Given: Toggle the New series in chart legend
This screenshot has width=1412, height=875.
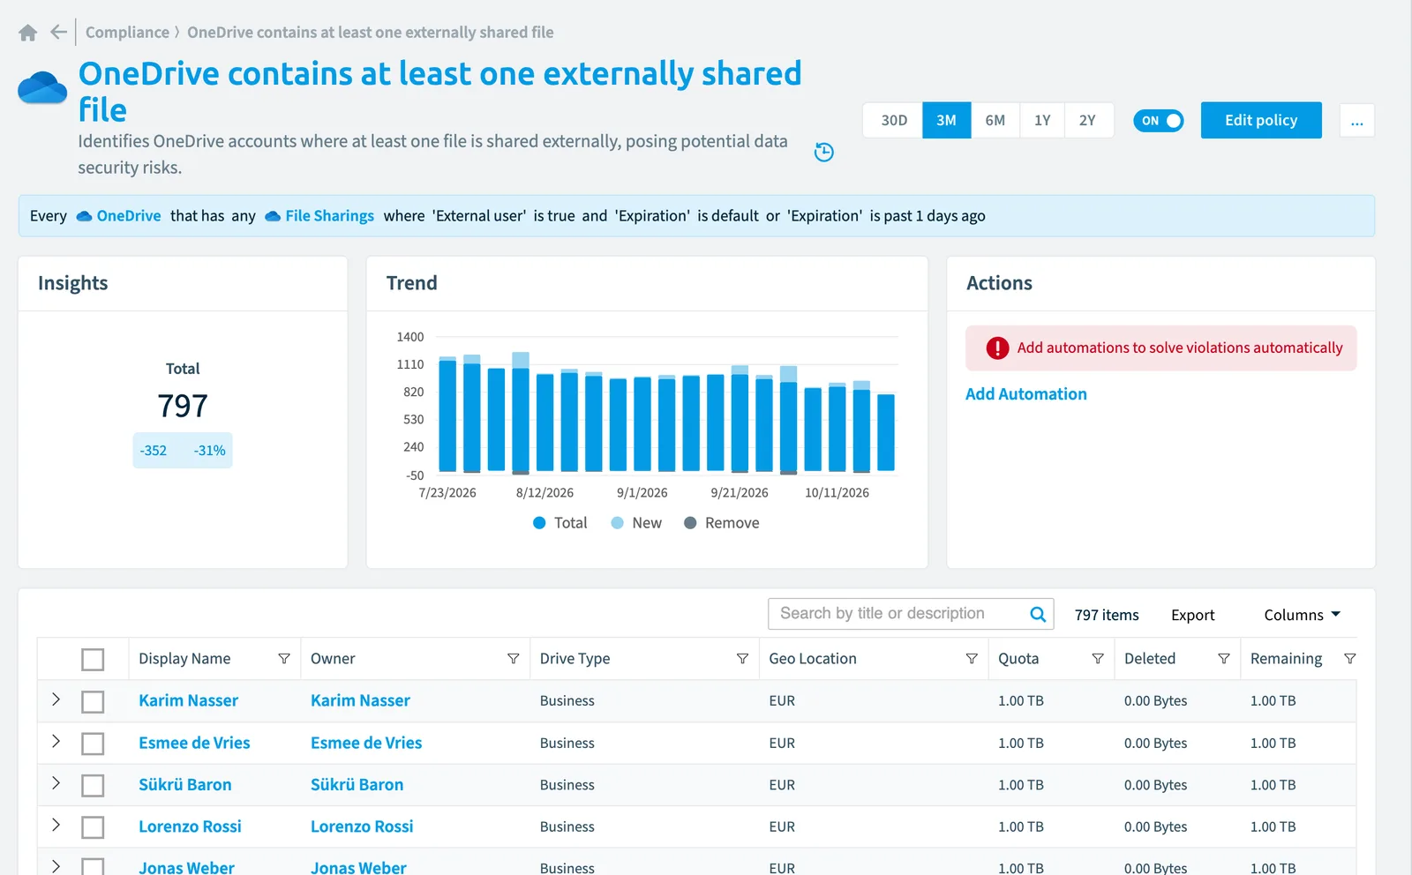Looking at the screenshot, I should pyautogui.click(x=635, y=523).
